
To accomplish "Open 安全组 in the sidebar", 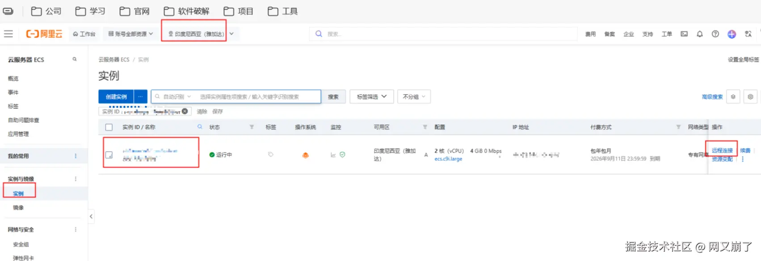I will point(21,244).
